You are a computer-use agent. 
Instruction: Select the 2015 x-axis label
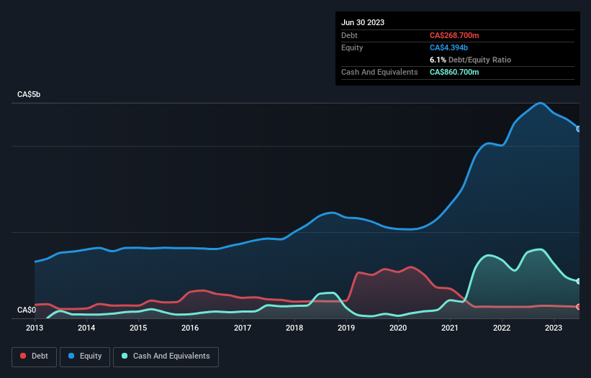[138, 328]
